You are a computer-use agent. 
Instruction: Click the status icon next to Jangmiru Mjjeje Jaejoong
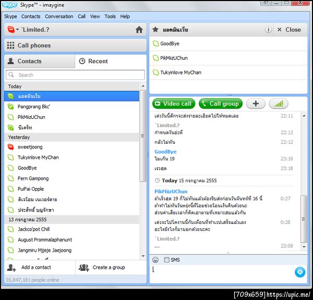tap(10, 251)
